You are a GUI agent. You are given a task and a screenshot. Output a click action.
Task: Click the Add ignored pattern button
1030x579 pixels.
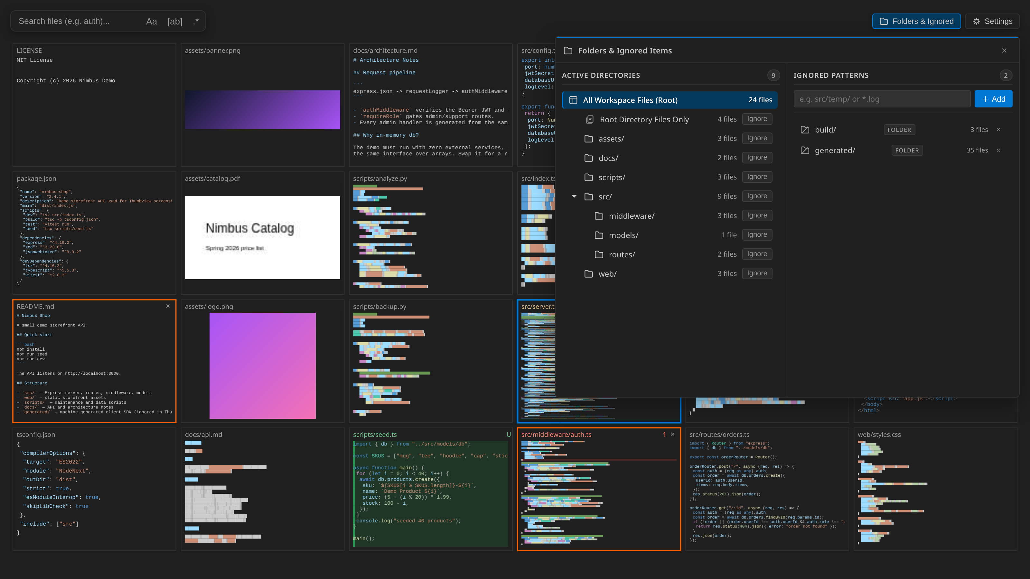click(993, 99)
